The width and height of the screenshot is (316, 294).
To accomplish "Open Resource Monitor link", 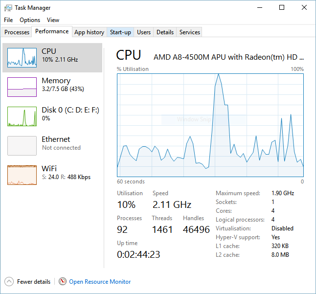I will [100, 281].
